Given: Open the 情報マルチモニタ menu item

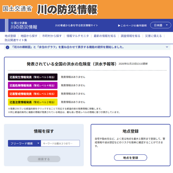Looking at the screenshot, I should click(78, 36).
